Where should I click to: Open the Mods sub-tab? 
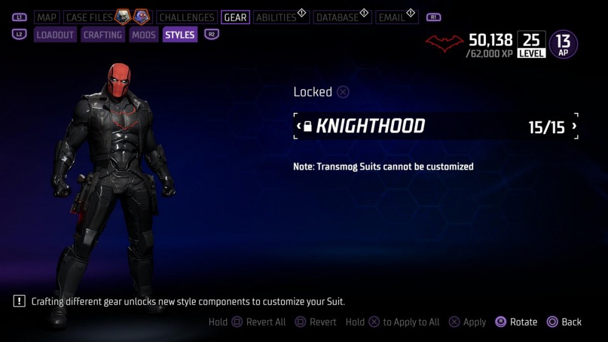coord(143,35)
